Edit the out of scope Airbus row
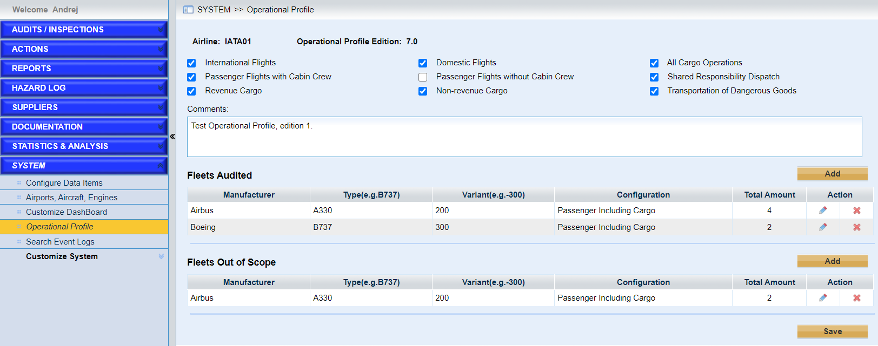The image size is (878, 346). coord(823,298)
